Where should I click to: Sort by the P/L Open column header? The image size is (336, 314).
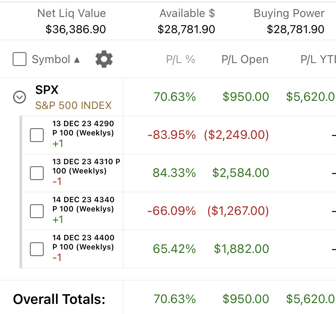pos(245,59)
